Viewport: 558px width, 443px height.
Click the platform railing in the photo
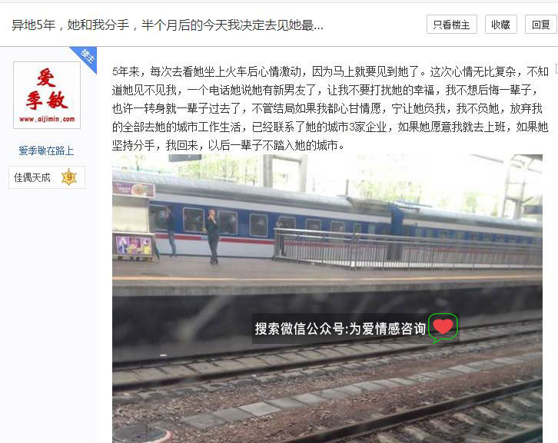click(407, 249)
